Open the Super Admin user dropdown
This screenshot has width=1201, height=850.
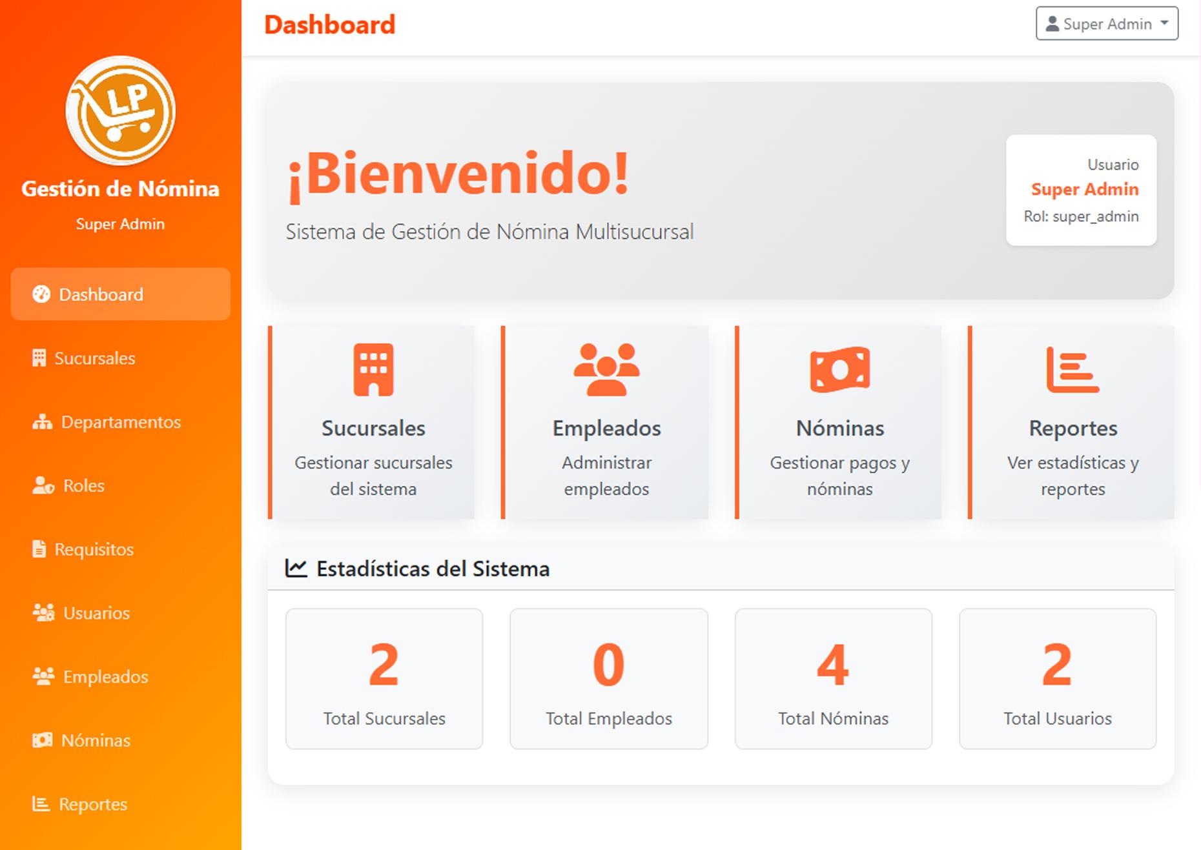[1107, 24]
